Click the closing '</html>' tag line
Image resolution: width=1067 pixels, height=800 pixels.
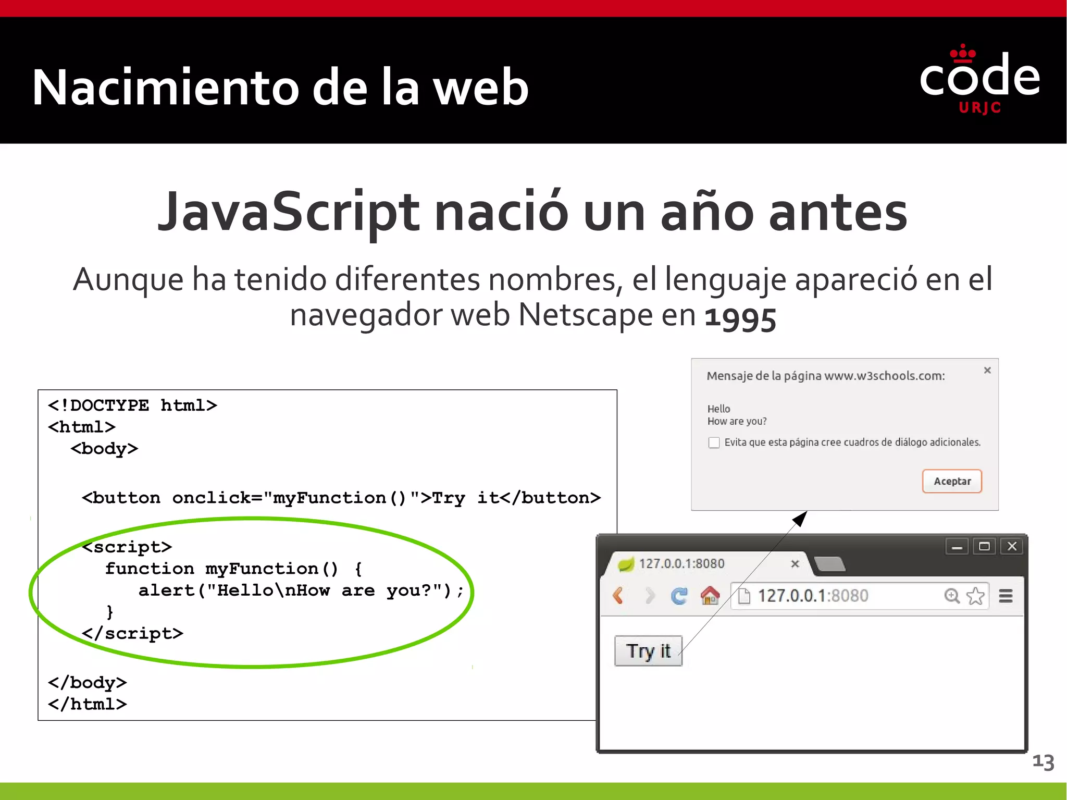(x=88, y=704)
